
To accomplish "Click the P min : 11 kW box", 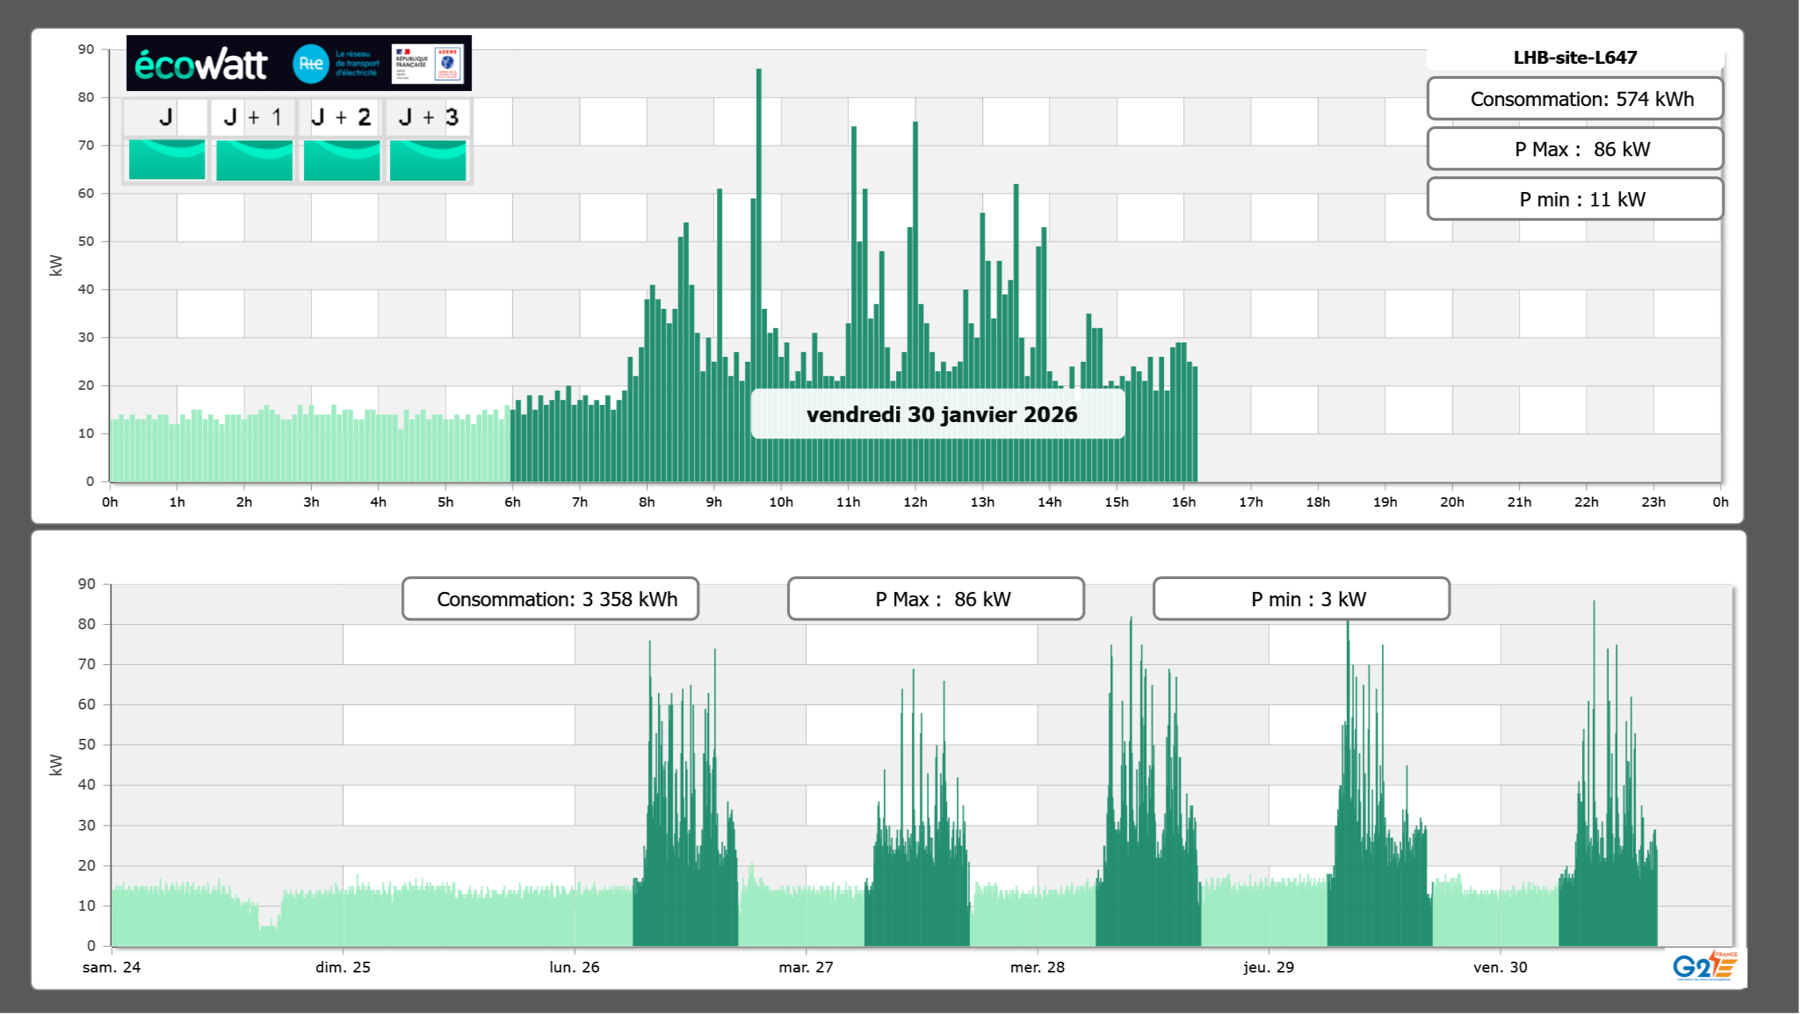I will pyautogui.click(x=1574, y=199).
